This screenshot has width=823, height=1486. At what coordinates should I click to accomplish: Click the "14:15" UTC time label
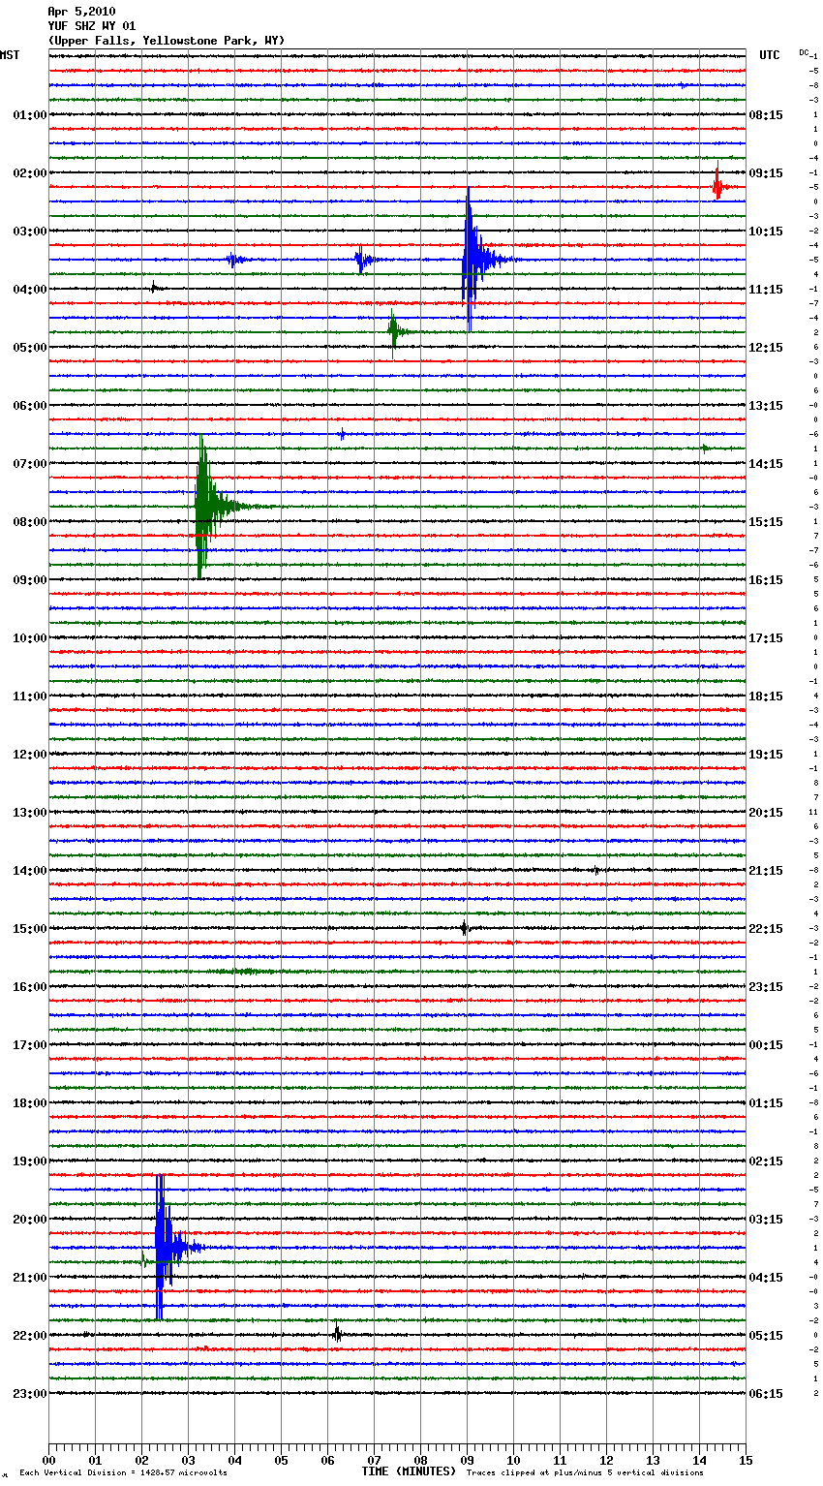coord(766,464)
